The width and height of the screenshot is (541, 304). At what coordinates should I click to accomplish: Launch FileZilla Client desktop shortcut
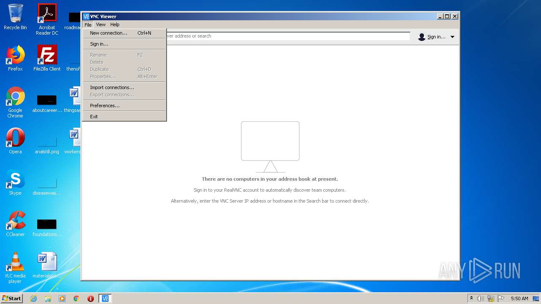click(47, 58)
